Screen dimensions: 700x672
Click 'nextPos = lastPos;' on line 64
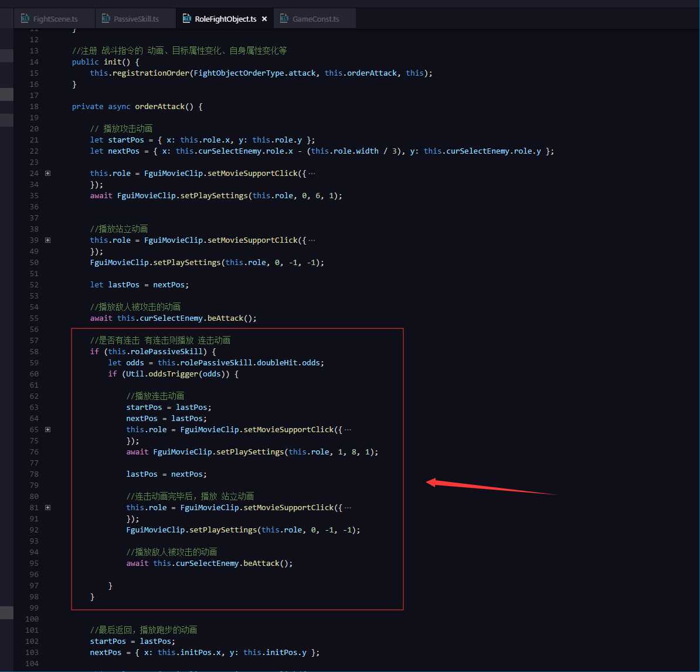166,418
